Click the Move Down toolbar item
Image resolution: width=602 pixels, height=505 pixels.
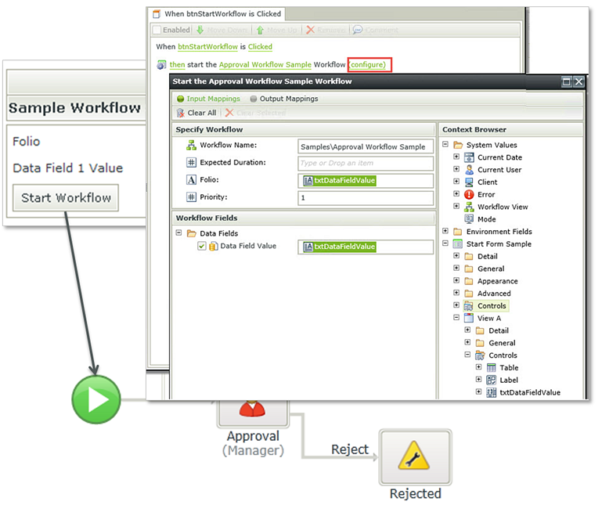pos(222,30)
